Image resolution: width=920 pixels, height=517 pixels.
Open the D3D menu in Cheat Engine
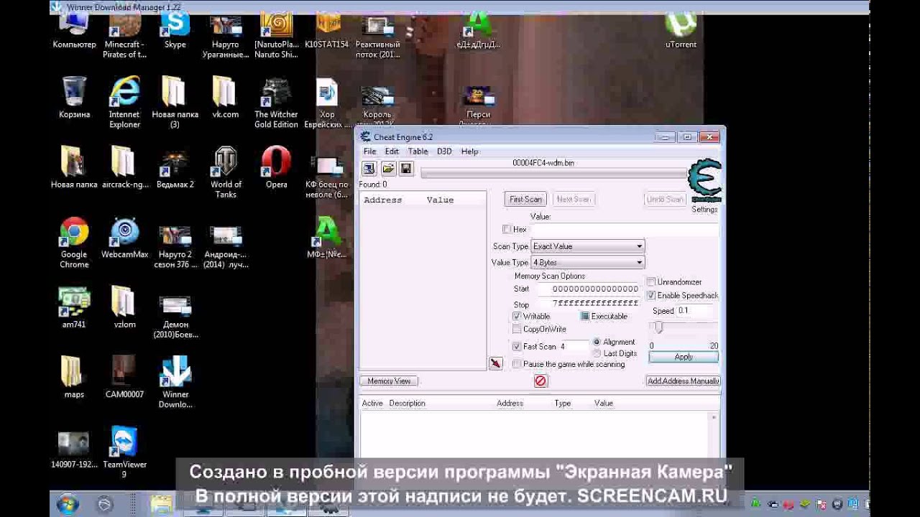point(444,152)
